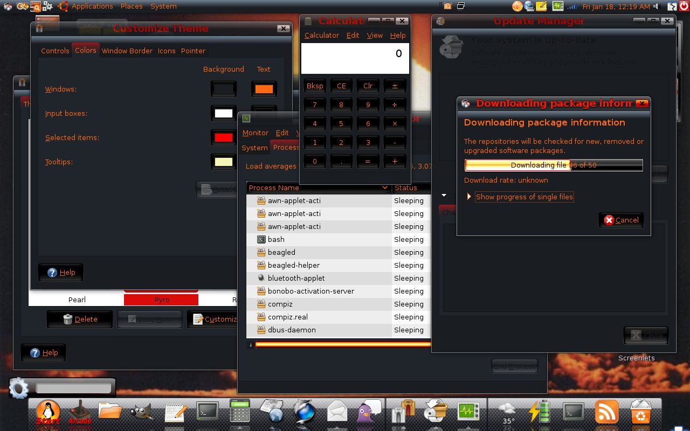The height and width of the screenshot is (431, 690).
Task: Click the weather applet showing 35°
Action: pos(508,414)
